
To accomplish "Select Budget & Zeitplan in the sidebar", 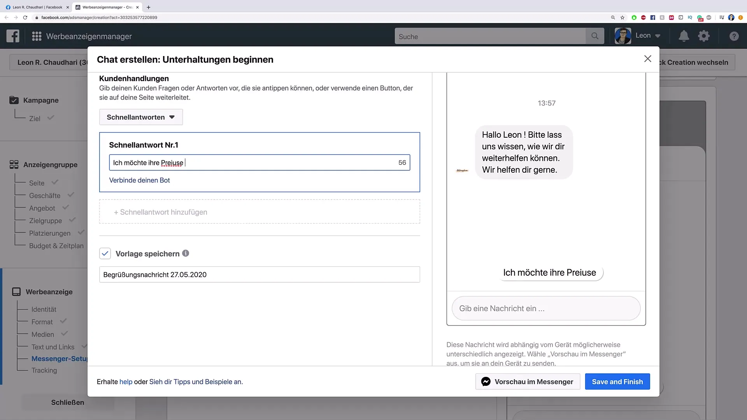I will 56,246.
